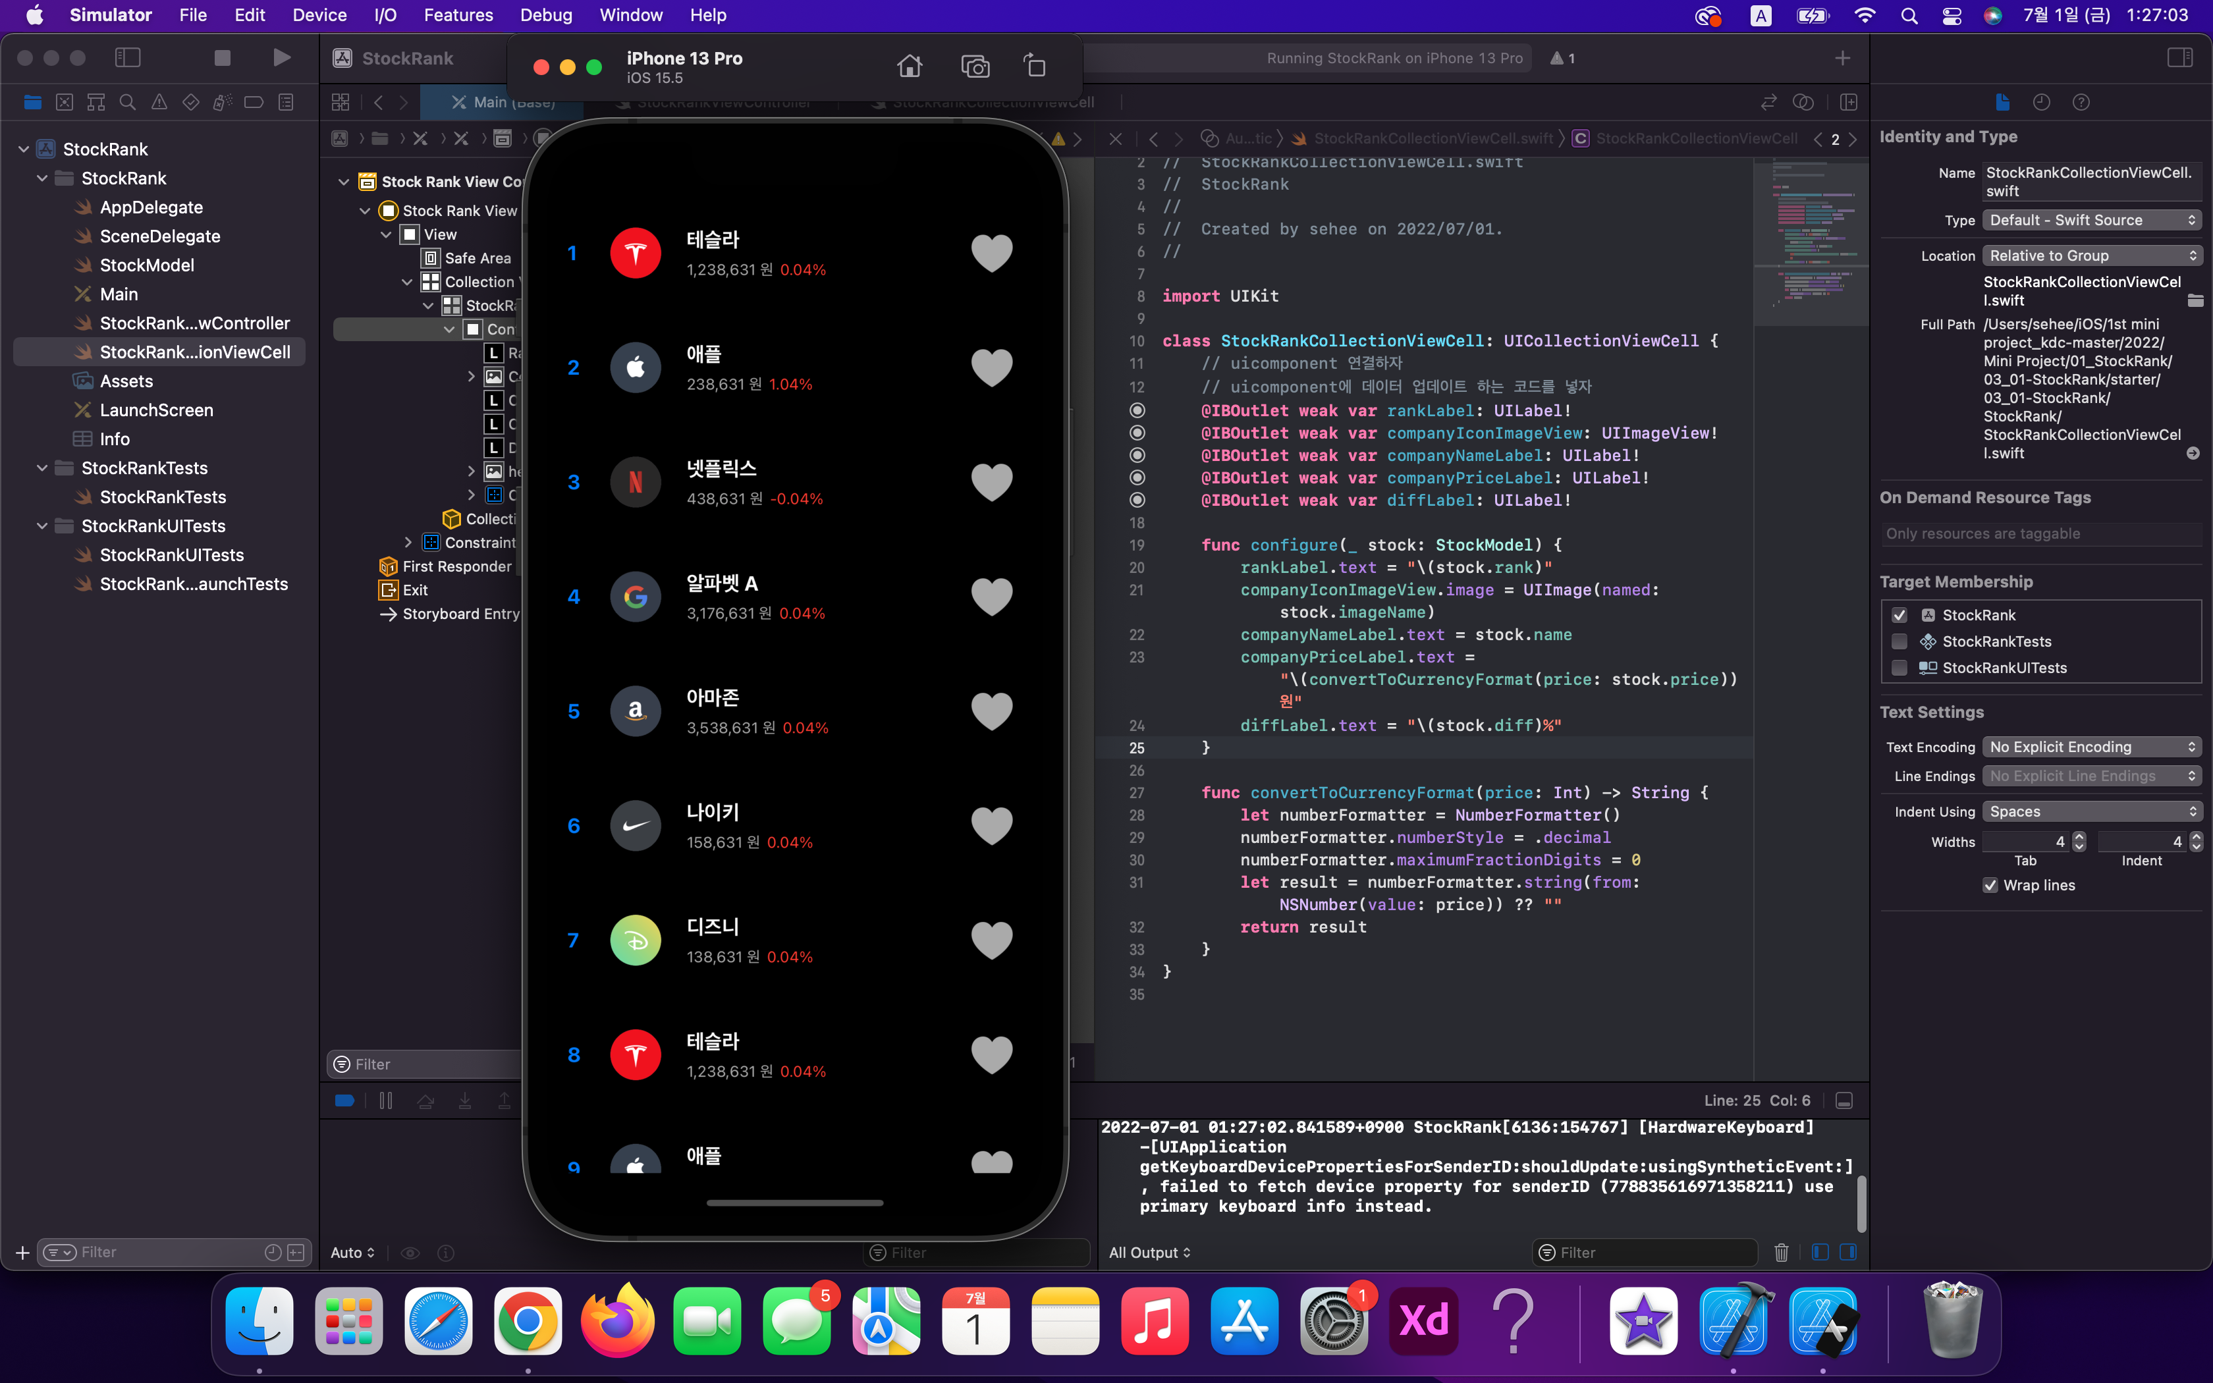This screenshot has height=1383, width=2213.
Task: Click the Xcode run (play) button
Action: tap(281, 58)
